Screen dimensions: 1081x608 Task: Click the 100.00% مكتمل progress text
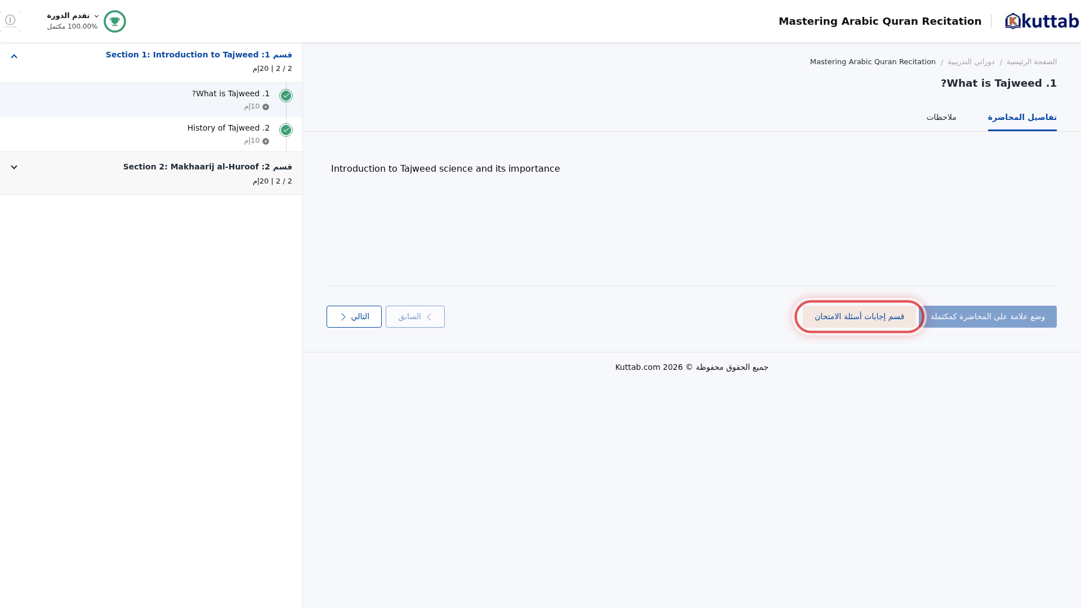tap(72, 26)
